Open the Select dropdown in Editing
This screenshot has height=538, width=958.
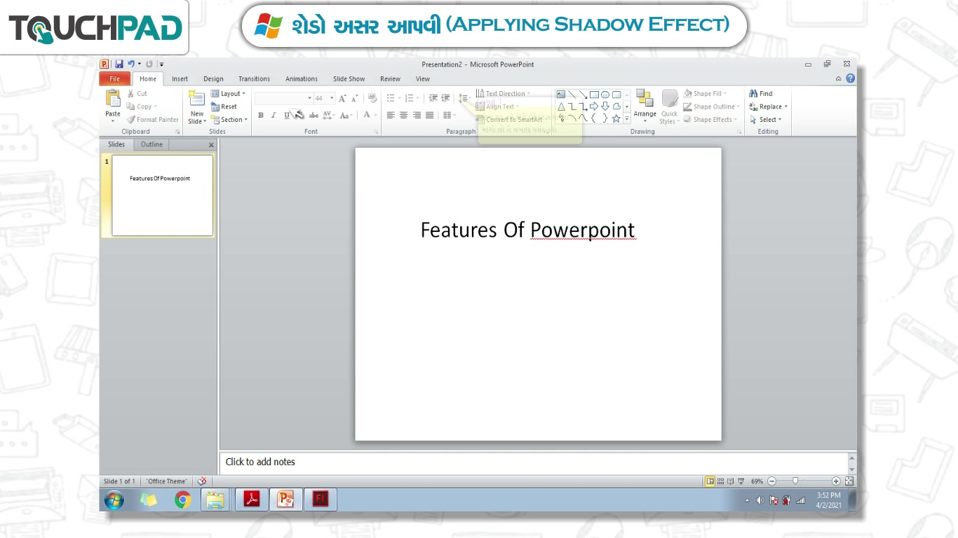765,120
